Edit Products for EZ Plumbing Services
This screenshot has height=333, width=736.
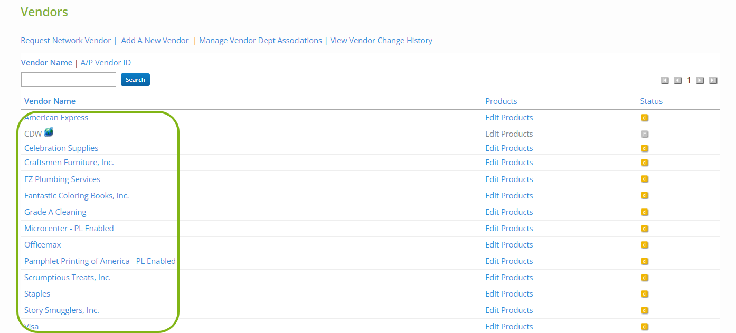point(509,179)
